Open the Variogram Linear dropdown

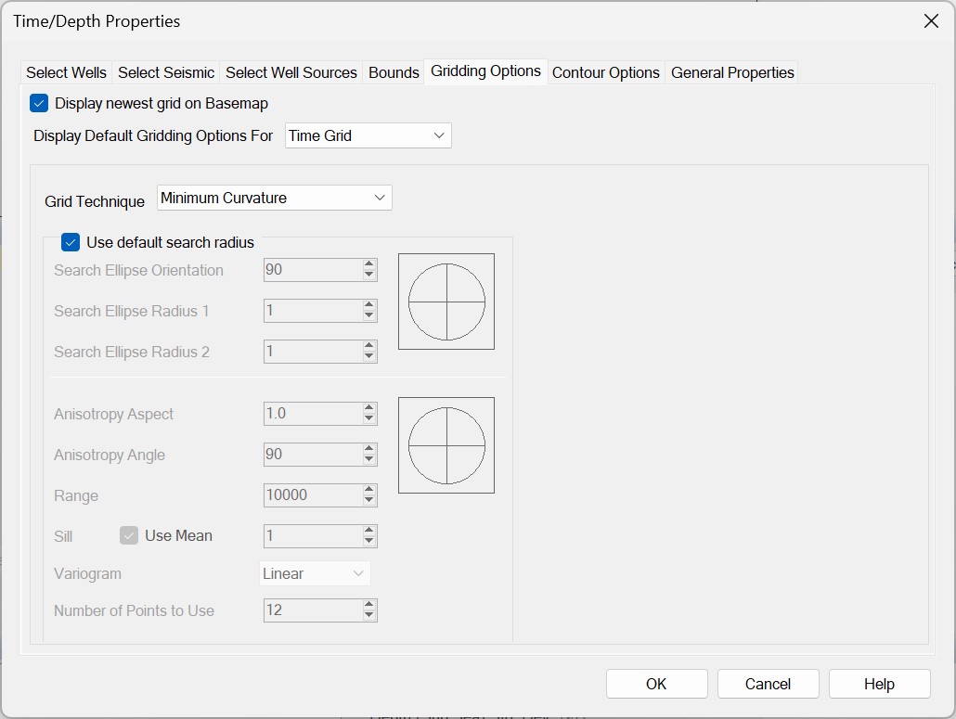coord(315,573)
